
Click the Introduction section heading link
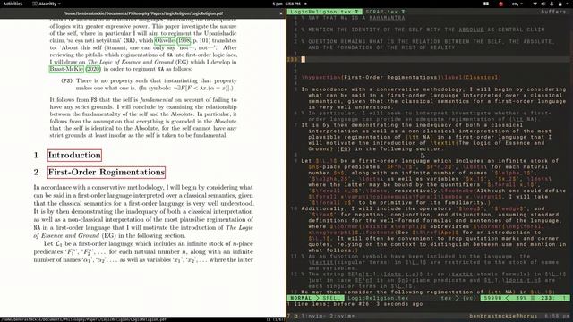pos(74,155)
